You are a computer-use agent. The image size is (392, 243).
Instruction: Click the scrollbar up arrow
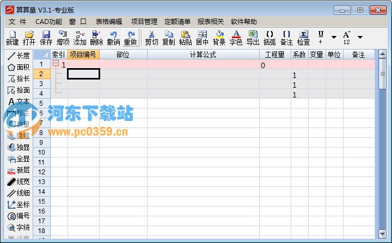click(x=382, y=53)
